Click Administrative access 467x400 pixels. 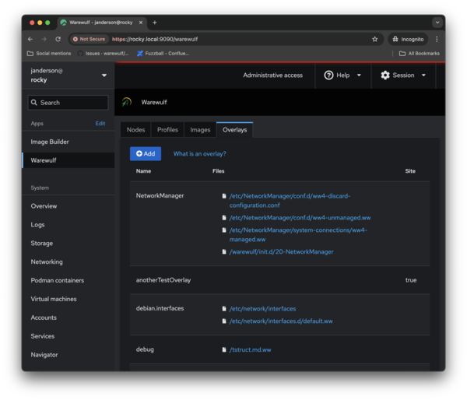(x=272, y=75)
